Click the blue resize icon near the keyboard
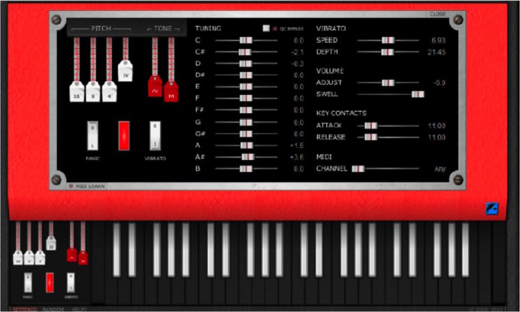Viewport: 520px width, 312px height. point(491,209)
